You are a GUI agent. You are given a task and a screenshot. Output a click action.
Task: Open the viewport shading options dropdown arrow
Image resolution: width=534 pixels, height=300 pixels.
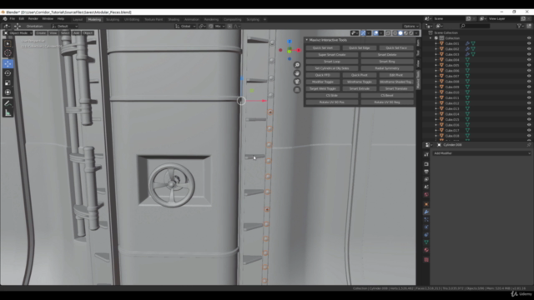click(416, 33)
